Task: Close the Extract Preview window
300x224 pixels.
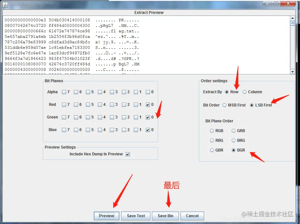Action: click(x=288, y=4)
